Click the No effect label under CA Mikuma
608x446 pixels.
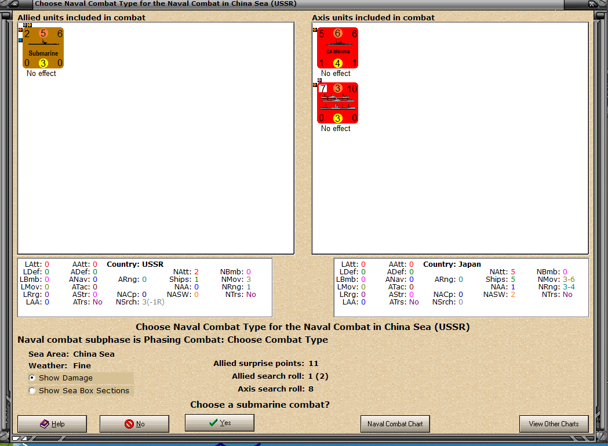click(x=336, y=73)
